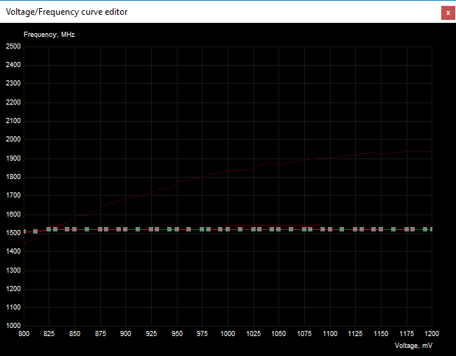Select the curve point at 1025 mV
This screenshot has width=456, height=356.
(253, 229)
